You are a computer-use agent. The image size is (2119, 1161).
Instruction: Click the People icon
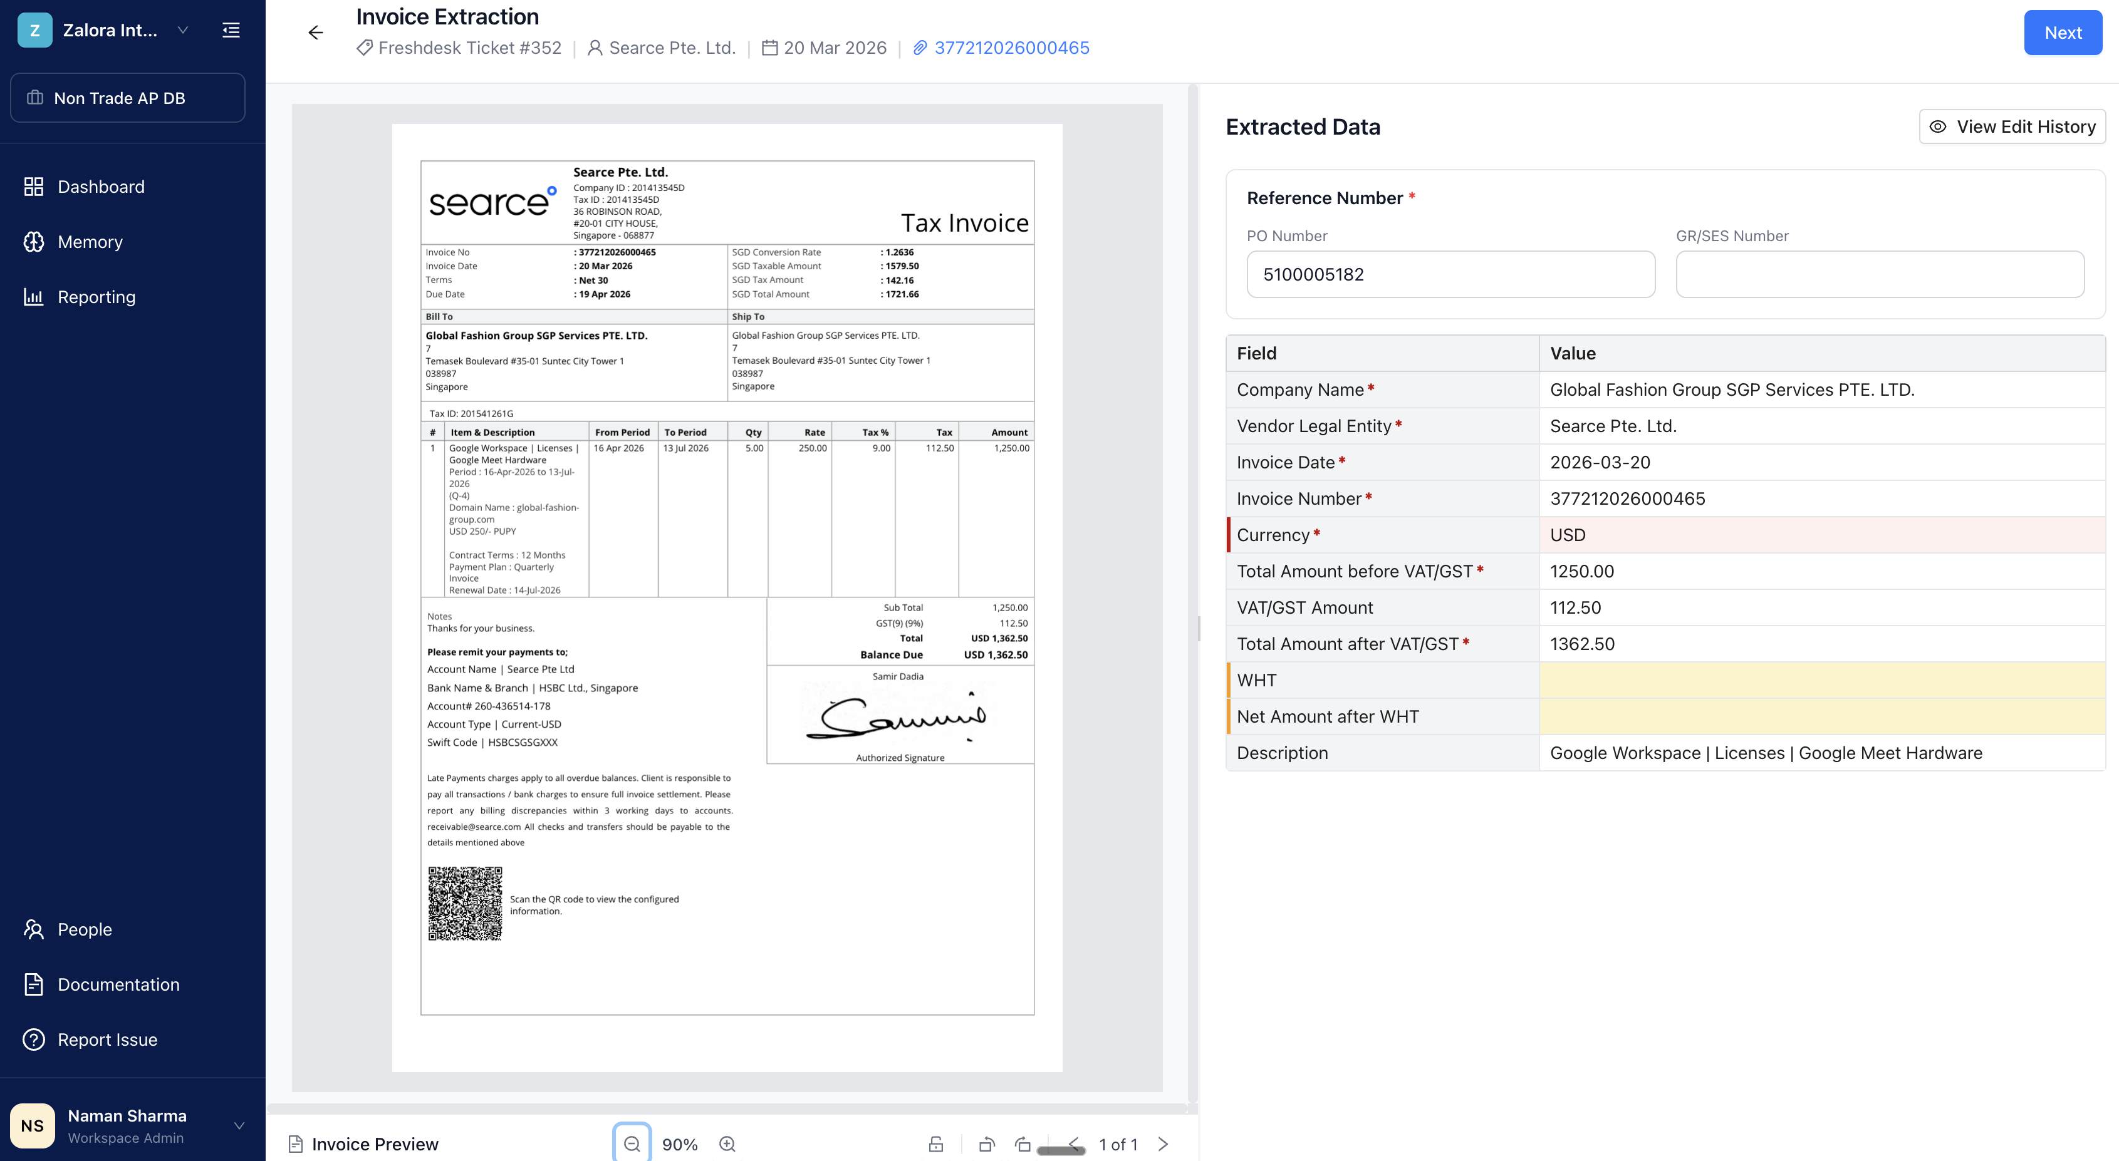(34, 929)
